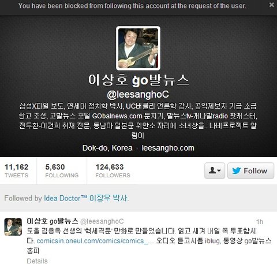Image resolution: width=277 pixels, height=264 pixels.
Task: Click the 1h tweet timestamp
Action: (x=260, y=222)
